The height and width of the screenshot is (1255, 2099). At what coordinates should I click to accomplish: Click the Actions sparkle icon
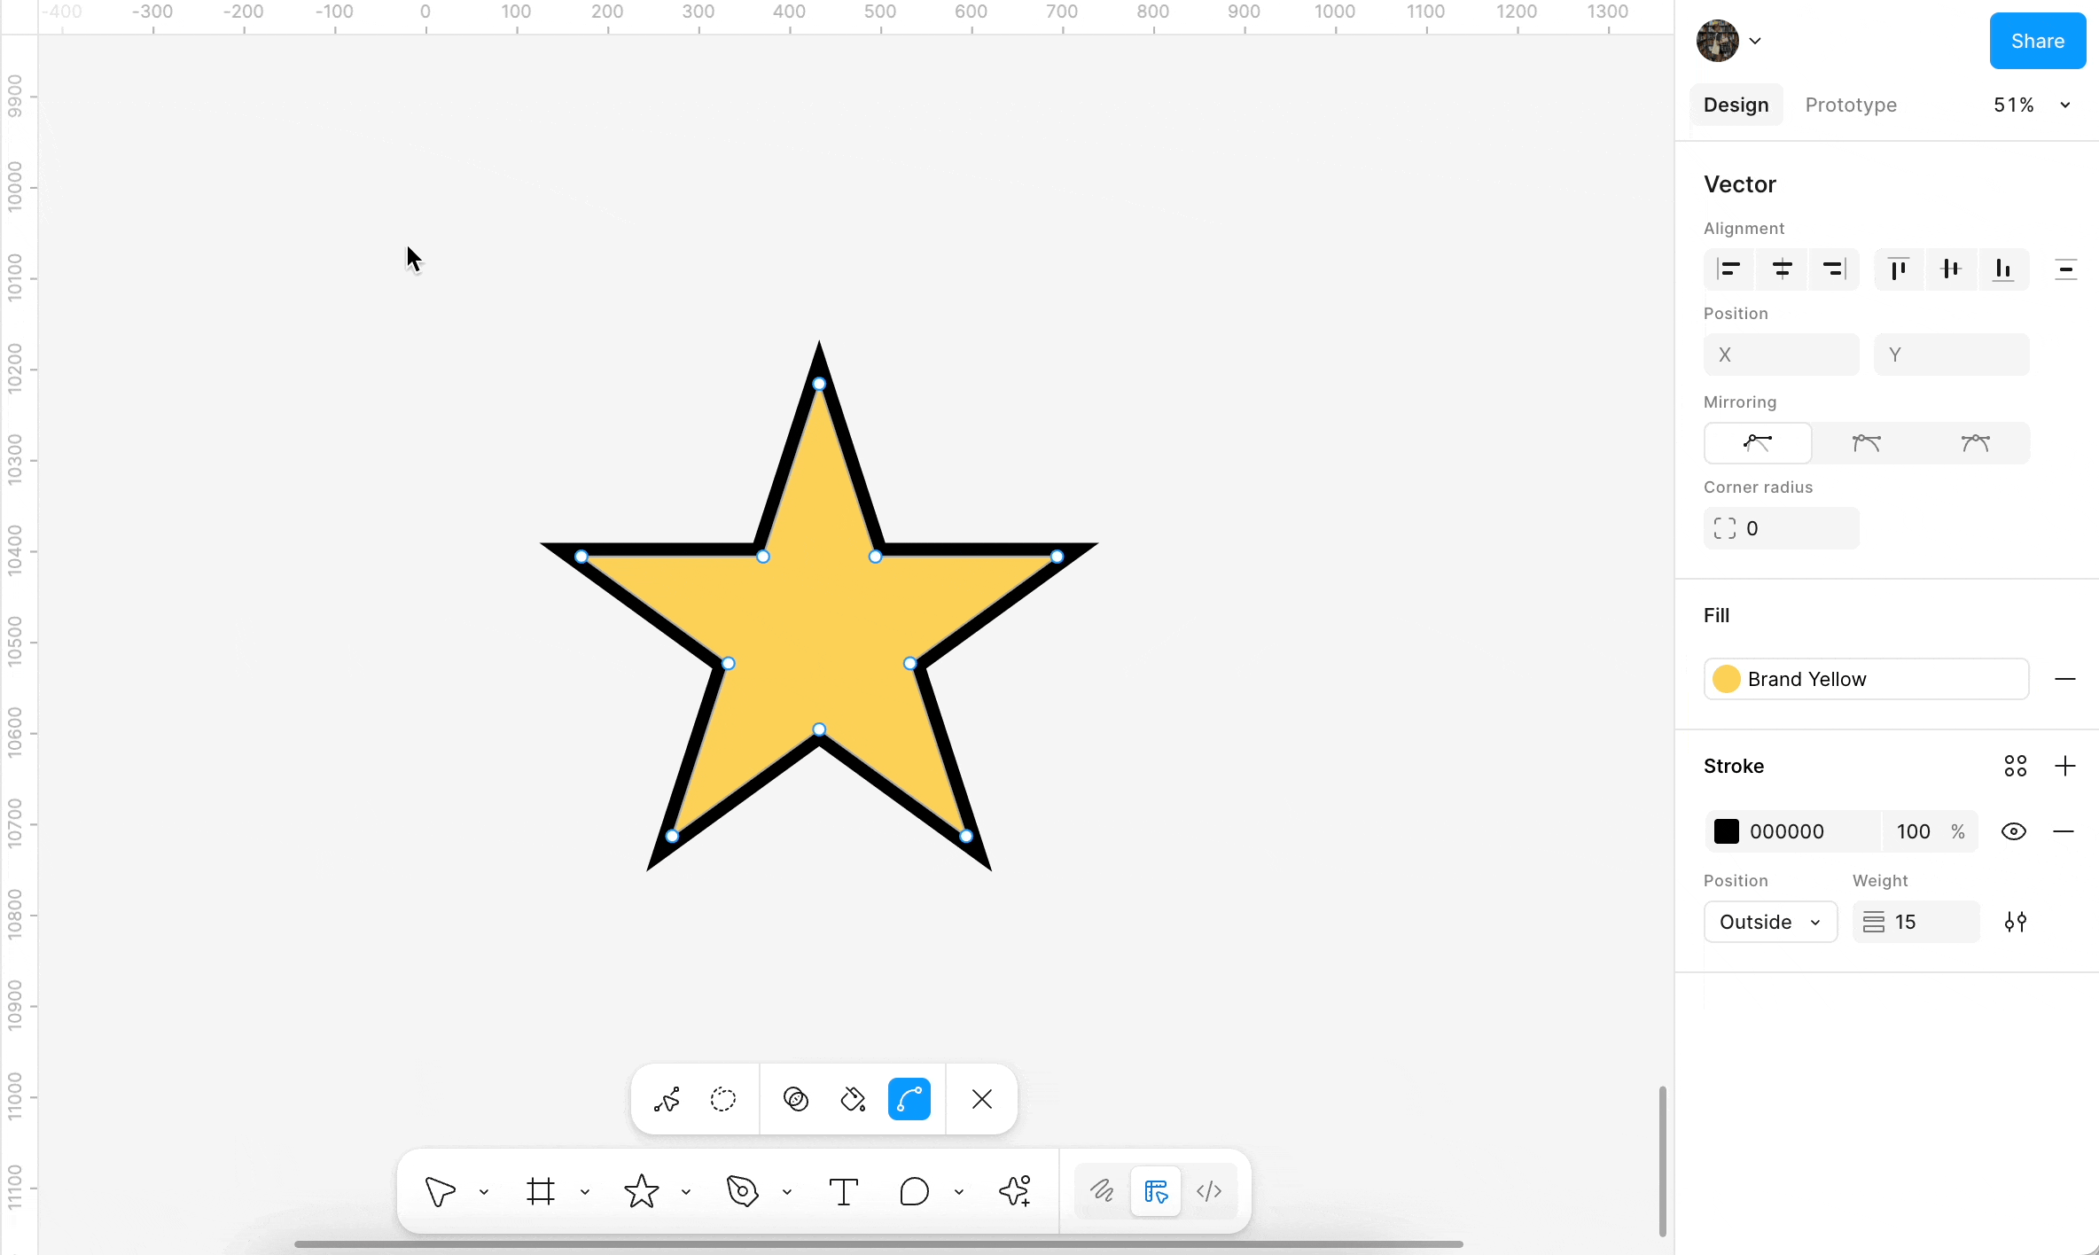(1016, 1191)
